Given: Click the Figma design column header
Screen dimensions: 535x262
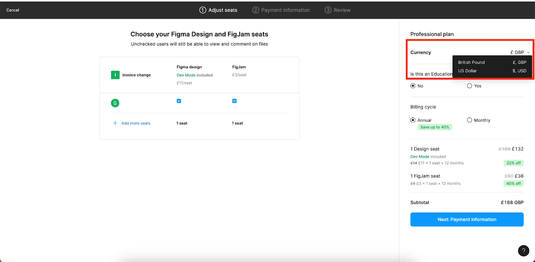Looking at the screenshot, I should tap(189, 67).
